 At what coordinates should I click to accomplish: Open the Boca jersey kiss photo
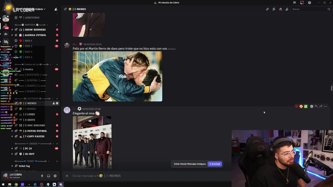[x=117, y=76]
